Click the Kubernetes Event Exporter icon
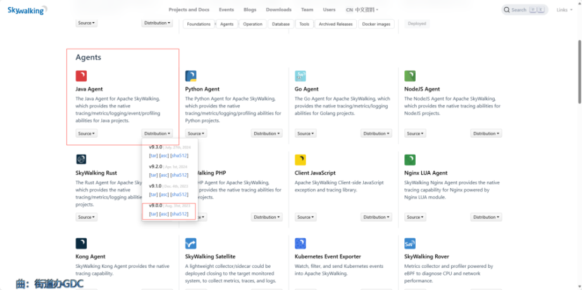This screenshot has width=582, height=290. [x=300, y=244]
